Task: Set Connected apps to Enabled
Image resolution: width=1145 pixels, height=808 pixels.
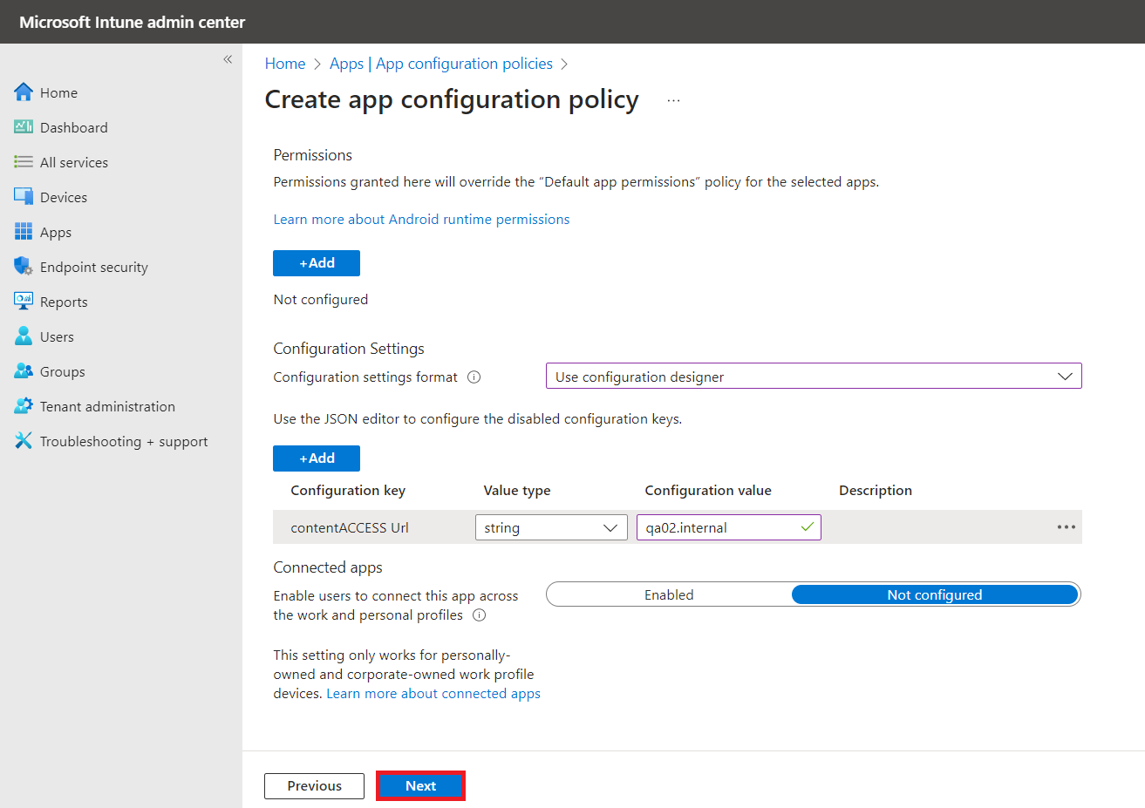Action: point(669,594)
